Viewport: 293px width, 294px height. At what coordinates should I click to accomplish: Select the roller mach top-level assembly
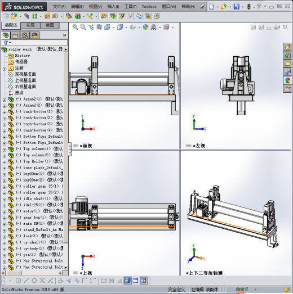[20, 49]
